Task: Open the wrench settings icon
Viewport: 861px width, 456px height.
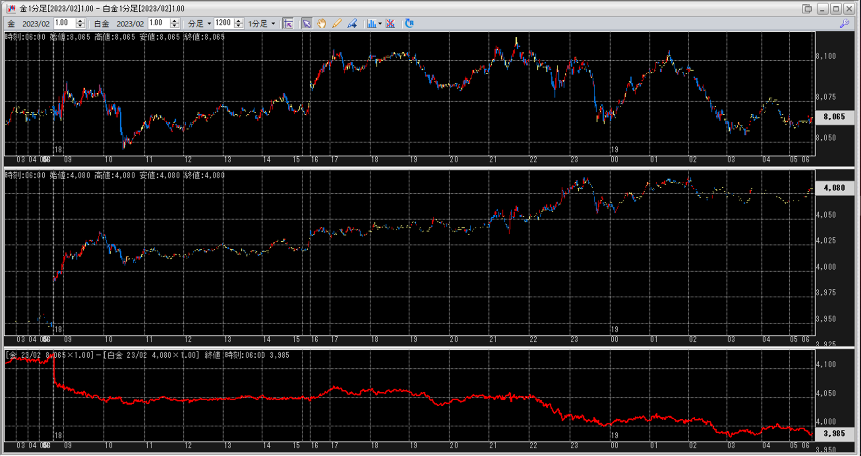Action: point(844,24)
